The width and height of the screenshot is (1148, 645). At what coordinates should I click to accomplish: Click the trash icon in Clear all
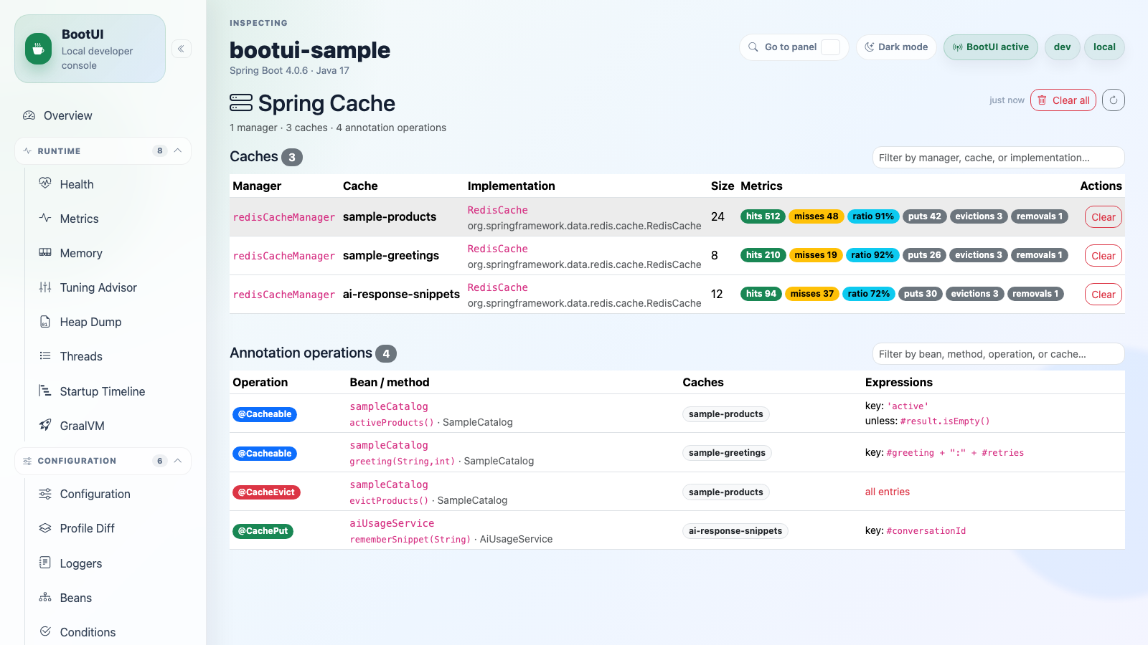[1043, 100]
